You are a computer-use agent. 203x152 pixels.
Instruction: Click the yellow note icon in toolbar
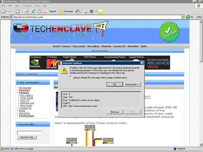point(101,11)
